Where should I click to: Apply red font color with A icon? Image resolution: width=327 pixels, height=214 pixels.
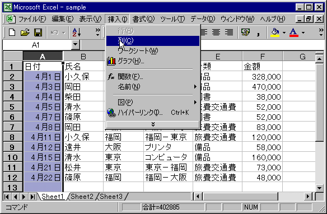click(293, 32)
